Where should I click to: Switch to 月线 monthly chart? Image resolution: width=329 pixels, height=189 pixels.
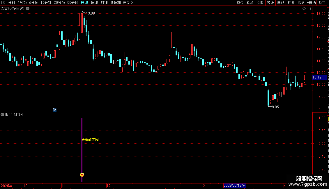click(x=104, y=3)
